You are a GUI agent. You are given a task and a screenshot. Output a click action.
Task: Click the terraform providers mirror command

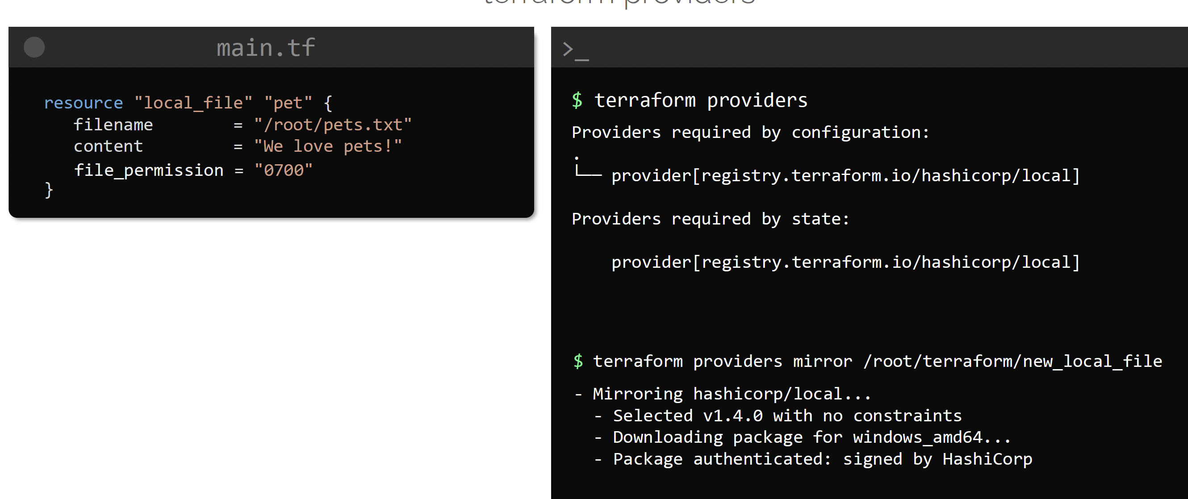[x=877, y=361]
